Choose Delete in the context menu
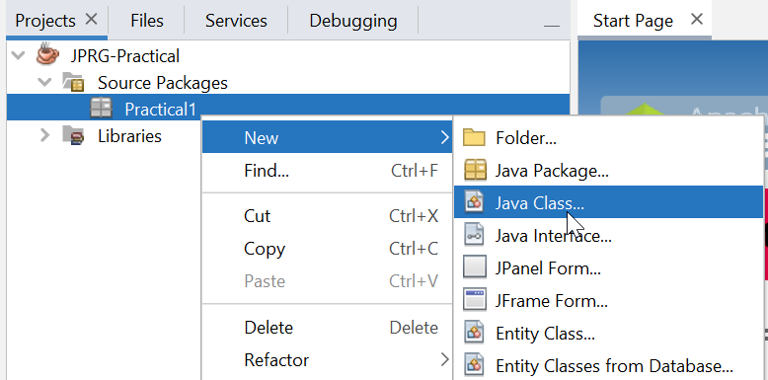Screen dimensions: 768x380 click(x=328, y=328)
